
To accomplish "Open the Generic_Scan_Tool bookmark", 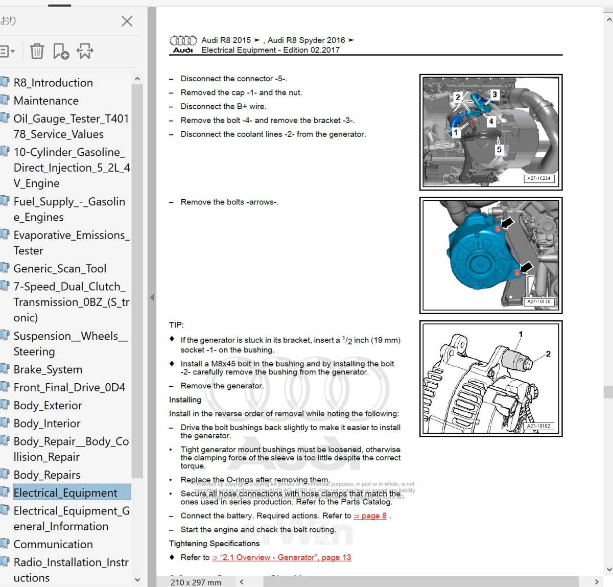I will tap(60, 269).
